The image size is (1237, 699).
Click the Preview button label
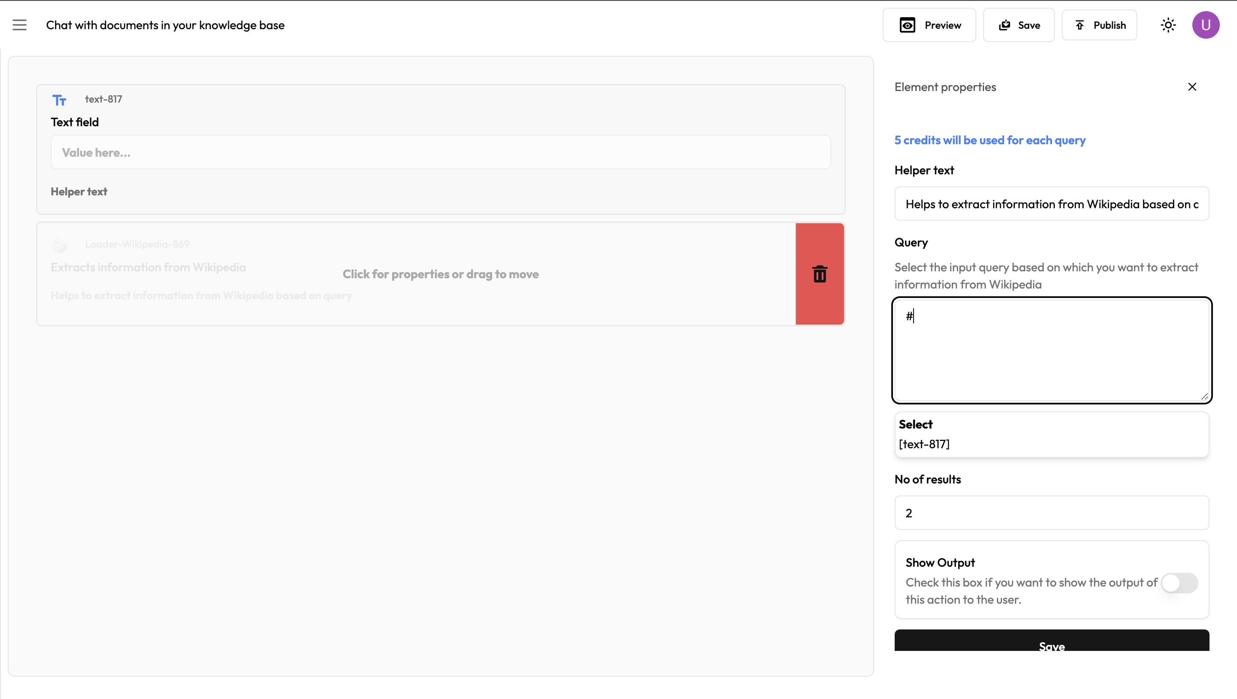coord(943,25)
